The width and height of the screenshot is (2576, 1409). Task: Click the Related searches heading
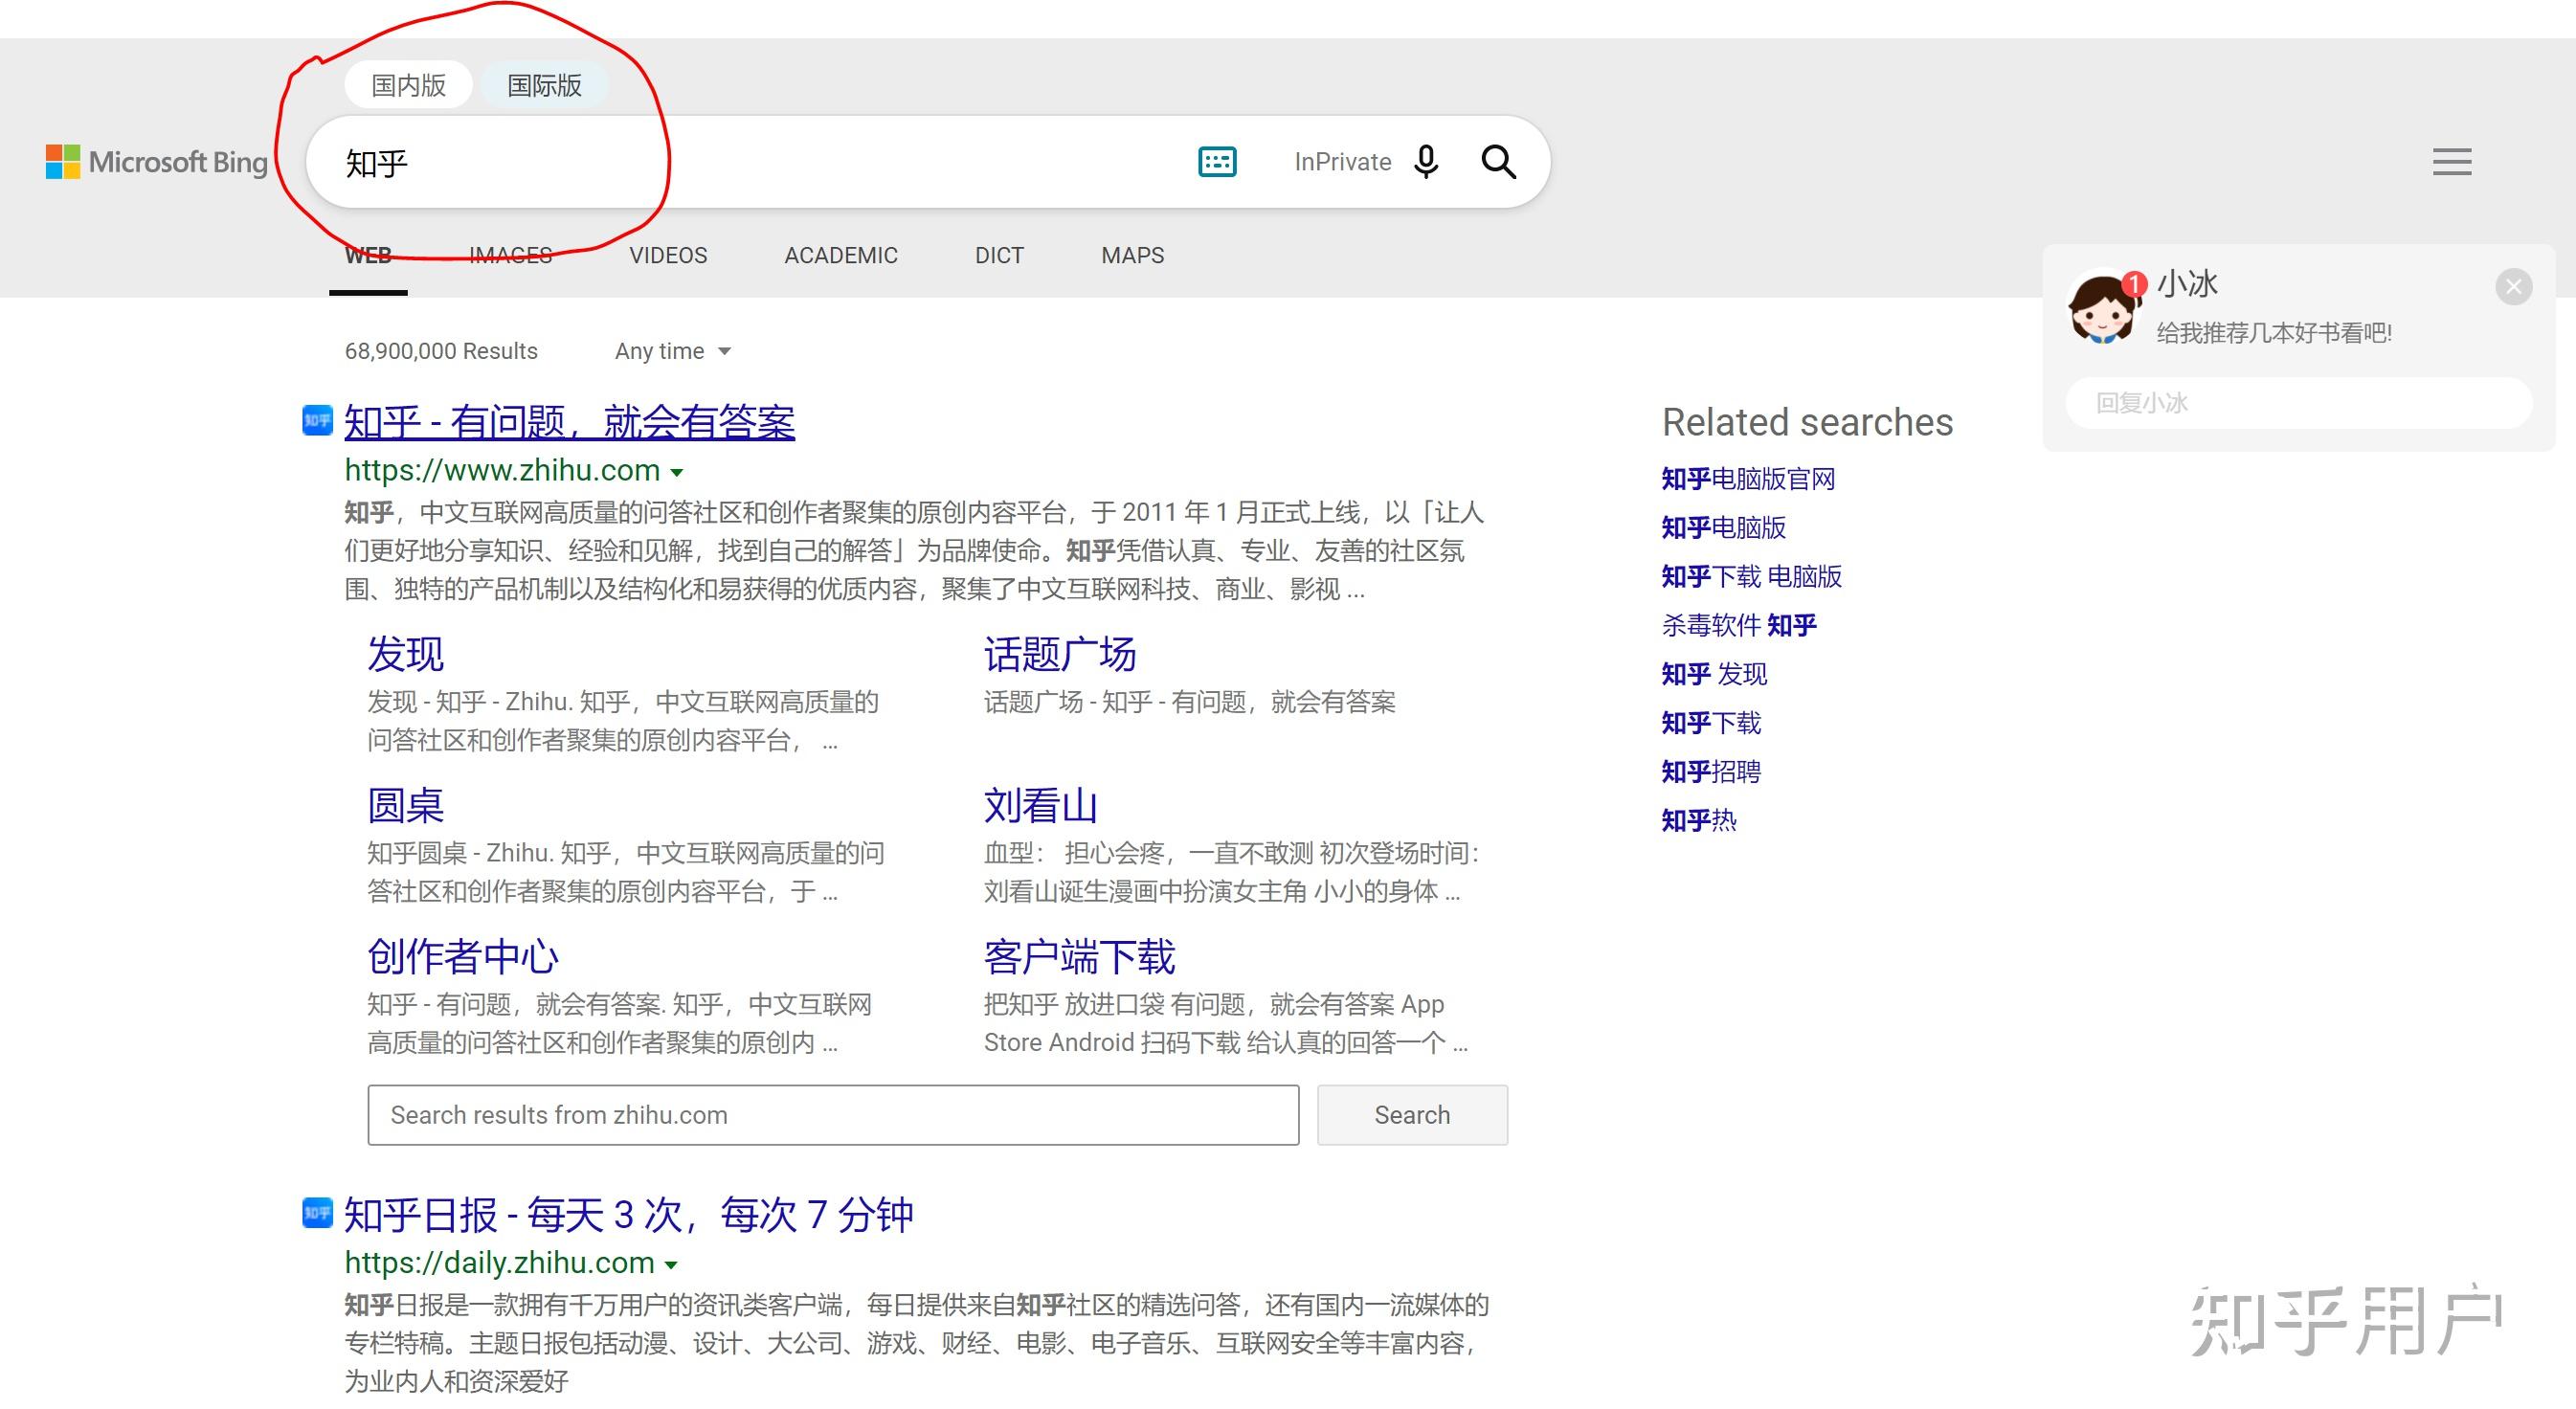[1807, 422]
